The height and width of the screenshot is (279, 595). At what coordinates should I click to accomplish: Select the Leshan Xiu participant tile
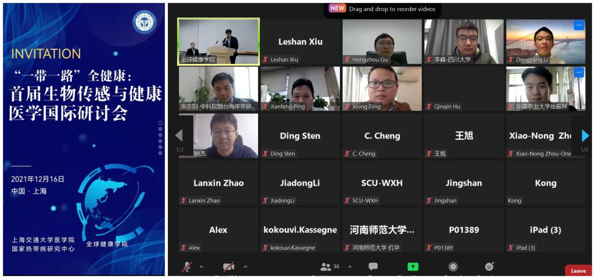(x=300, y=42)
